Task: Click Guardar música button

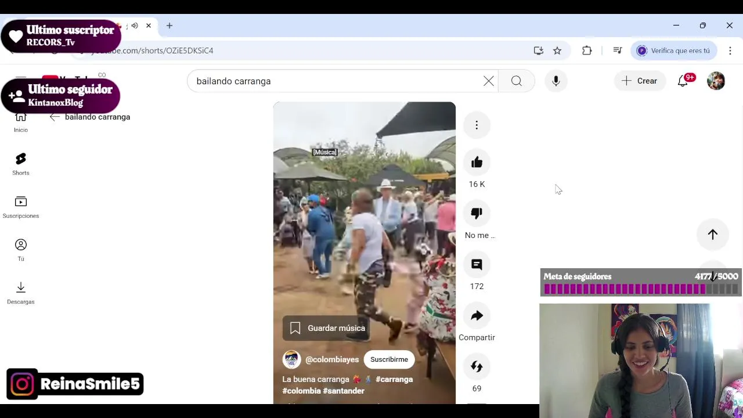Action: [327, 329]
